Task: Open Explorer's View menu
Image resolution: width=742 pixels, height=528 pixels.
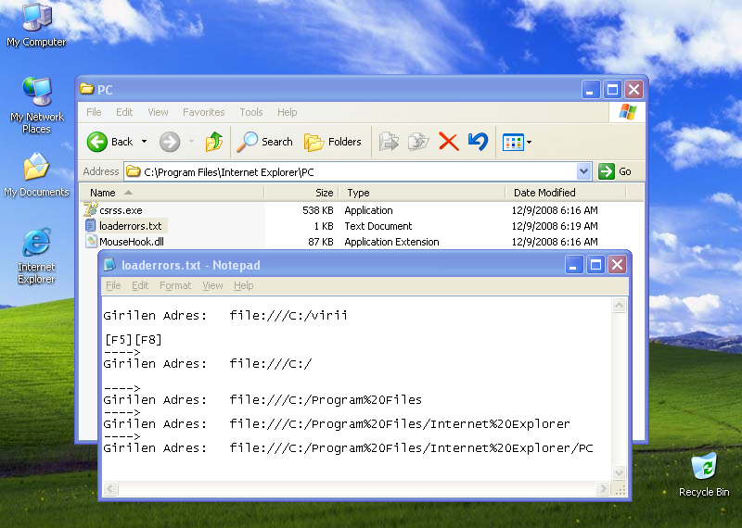Action: tap(158, 112)
